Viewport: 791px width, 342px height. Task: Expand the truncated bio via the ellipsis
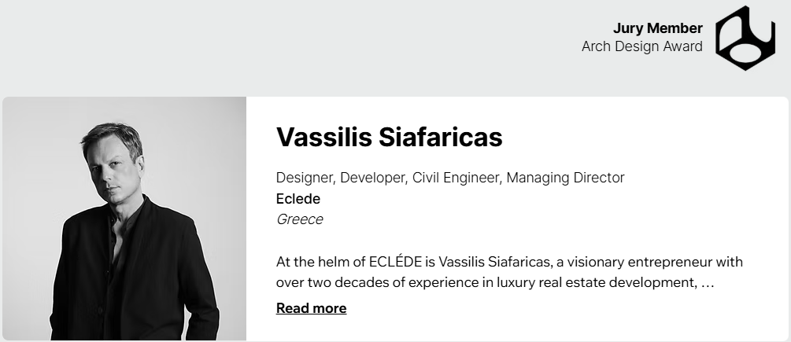click(x=707, y=281)
